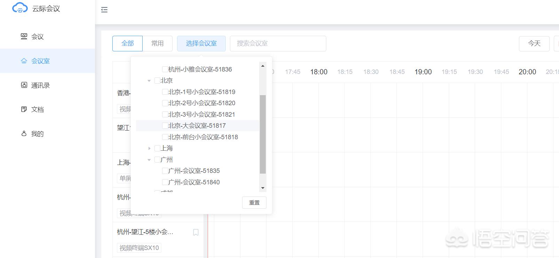Collapse the 北京 tree node

(149, 81)
